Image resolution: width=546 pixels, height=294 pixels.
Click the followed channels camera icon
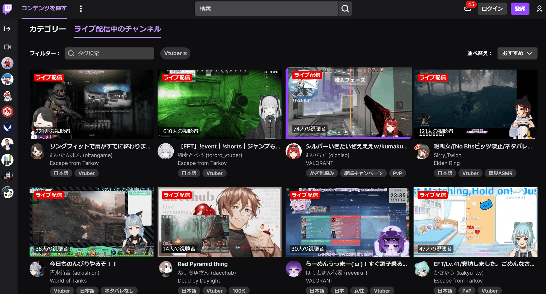click(7, 47)
